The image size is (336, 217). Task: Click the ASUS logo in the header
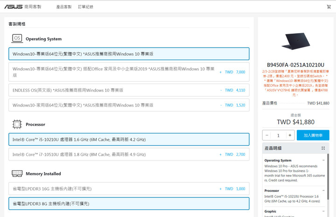click(x=13, y=7)
